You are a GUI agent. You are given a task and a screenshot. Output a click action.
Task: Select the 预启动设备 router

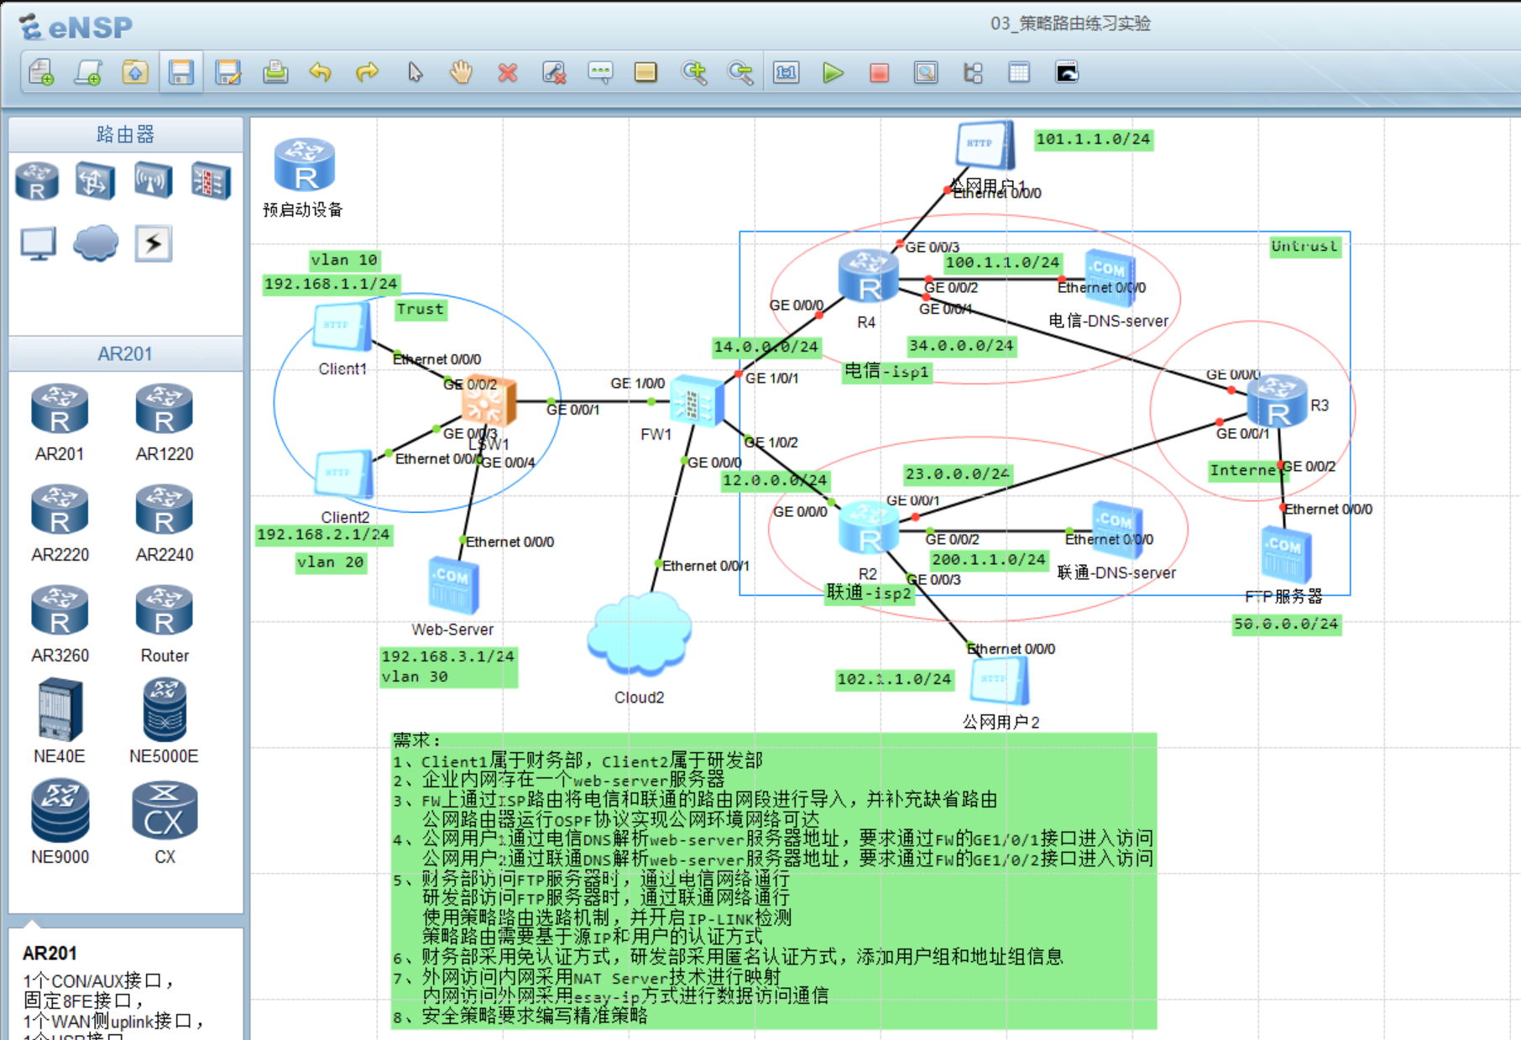(305, 165)
